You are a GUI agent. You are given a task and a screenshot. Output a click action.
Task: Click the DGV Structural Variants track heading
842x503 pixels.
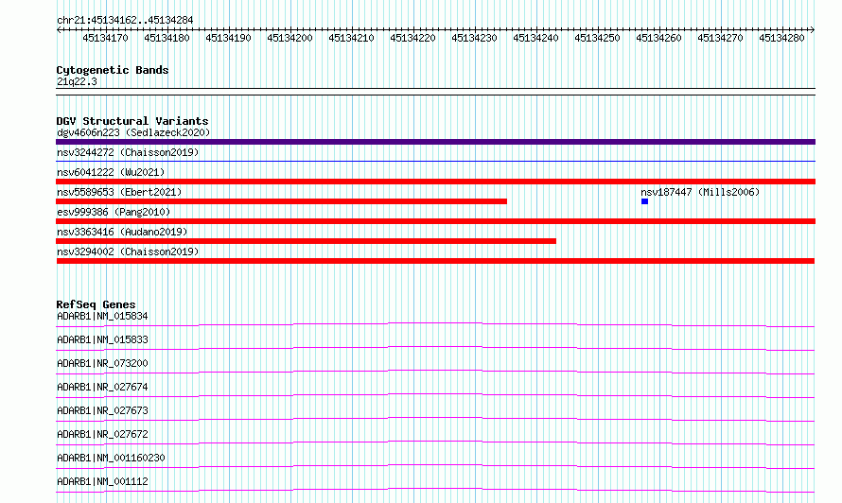click(x=132, y=121)
